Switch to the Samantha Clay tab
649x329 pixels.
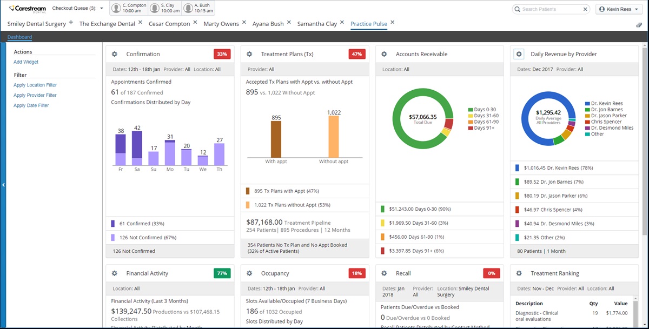click(x=317, y=24)
